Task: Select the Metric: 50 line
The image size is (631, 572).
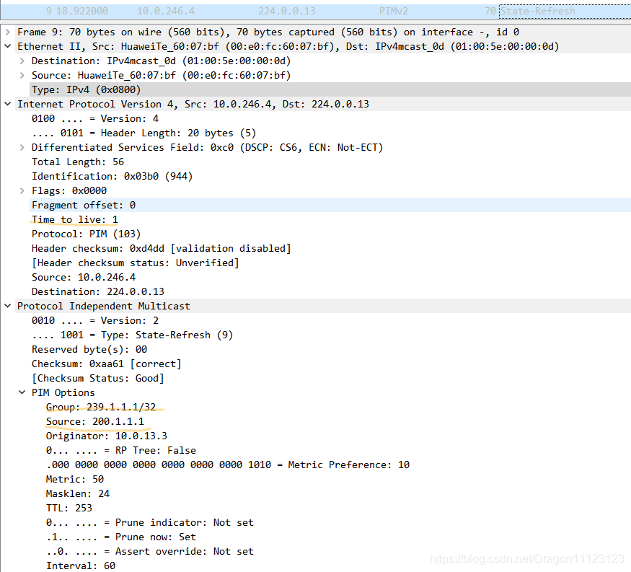Action: tap(75, 479)
